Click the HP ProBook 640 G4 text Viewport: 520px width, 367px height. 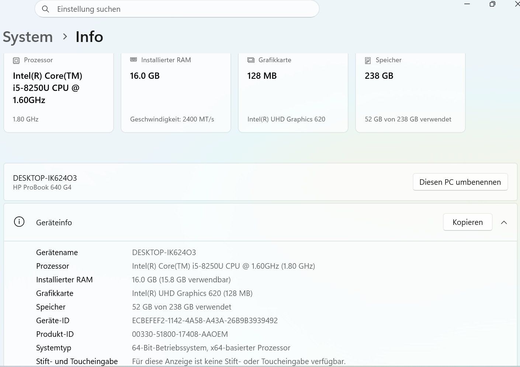pyautogui.click(x=42, y=187)
